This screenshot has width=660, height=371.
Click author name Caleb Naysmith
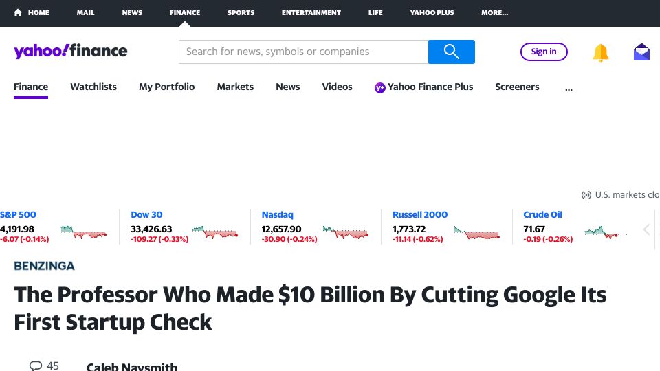132,366
